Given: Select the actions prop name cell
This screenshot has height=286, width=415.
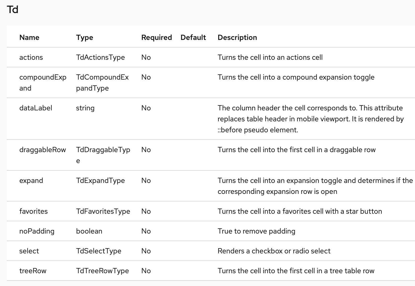Looking at the screenshot, I should 31,57.
